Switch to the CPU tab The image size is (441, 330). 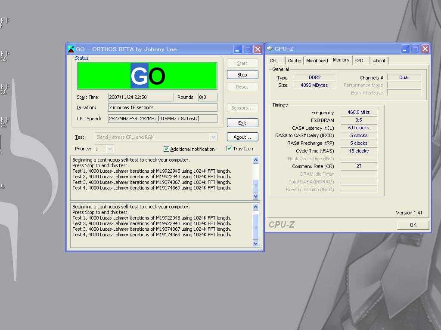(274, 61)
